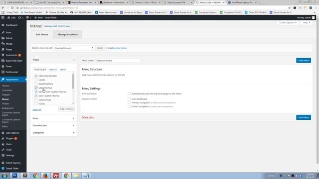Open Dashboard in the WordPress sidebar
This screenshot has height=179, width=319.
(11, 25)
